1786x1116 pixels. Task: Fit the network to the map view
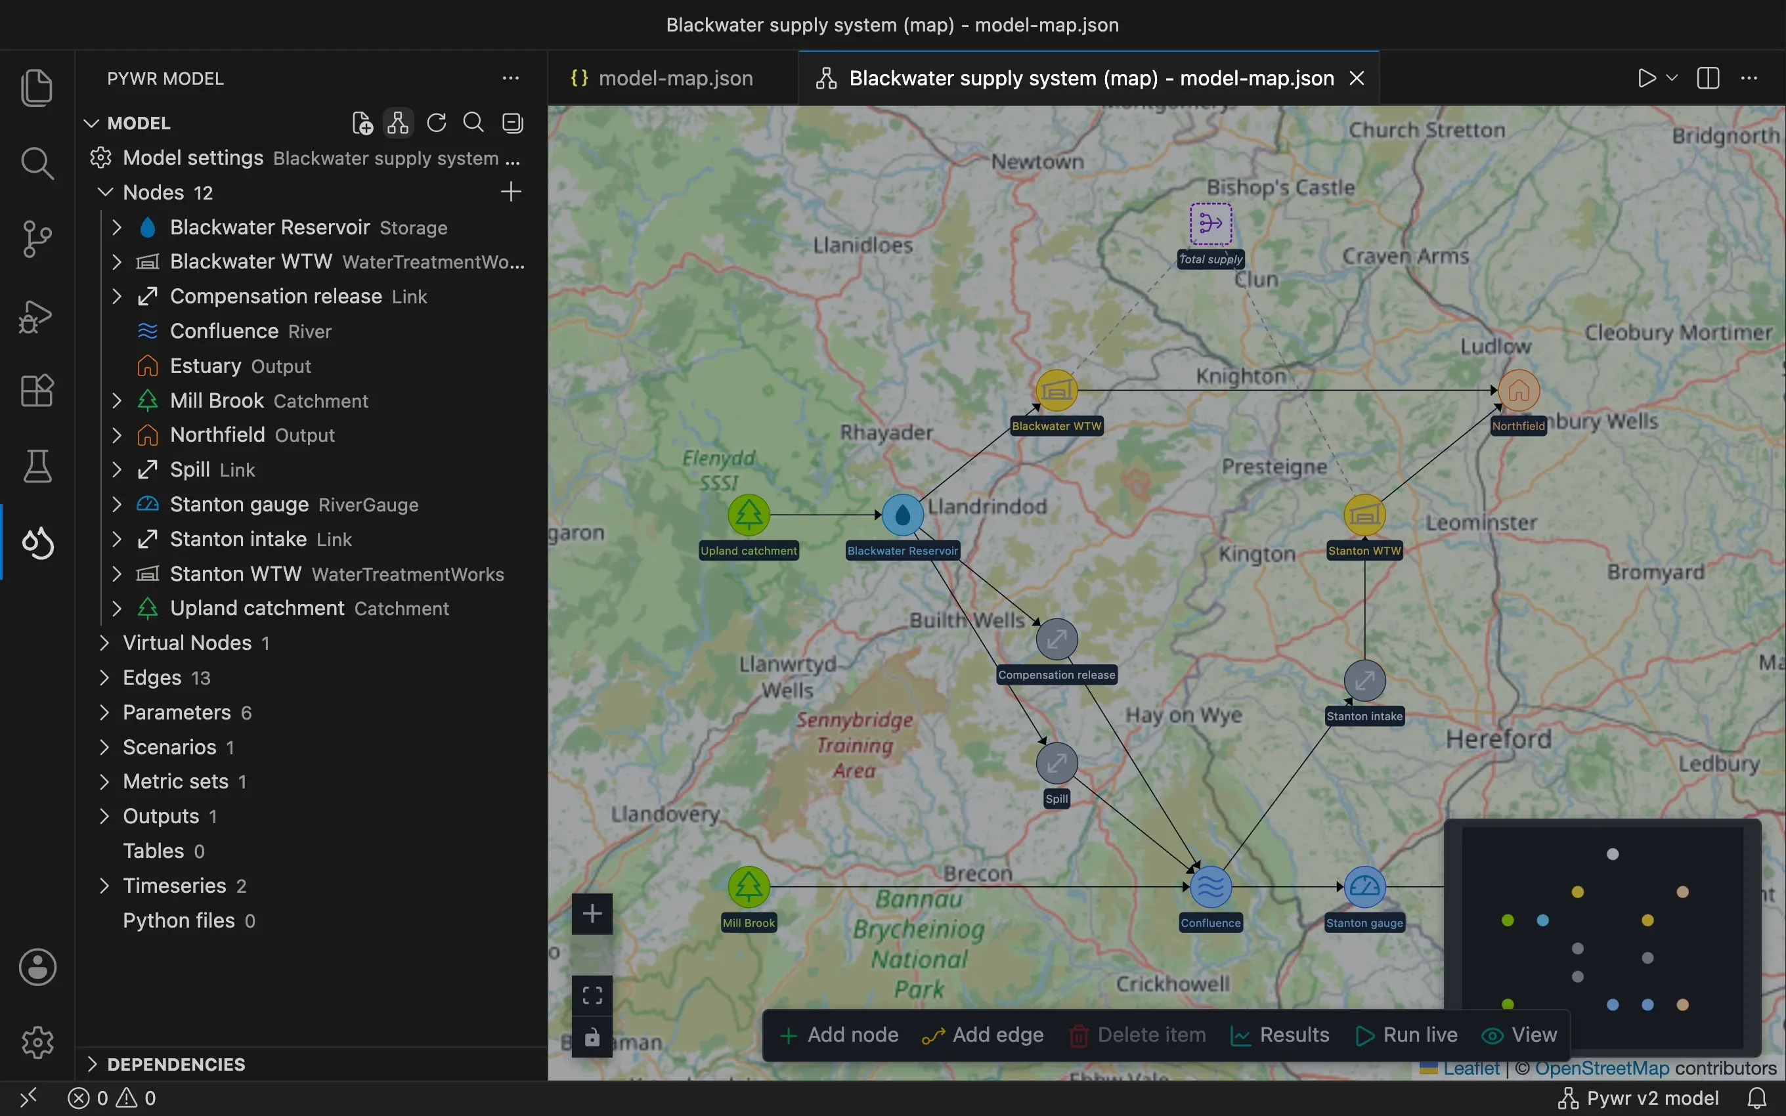click(592, 996)
